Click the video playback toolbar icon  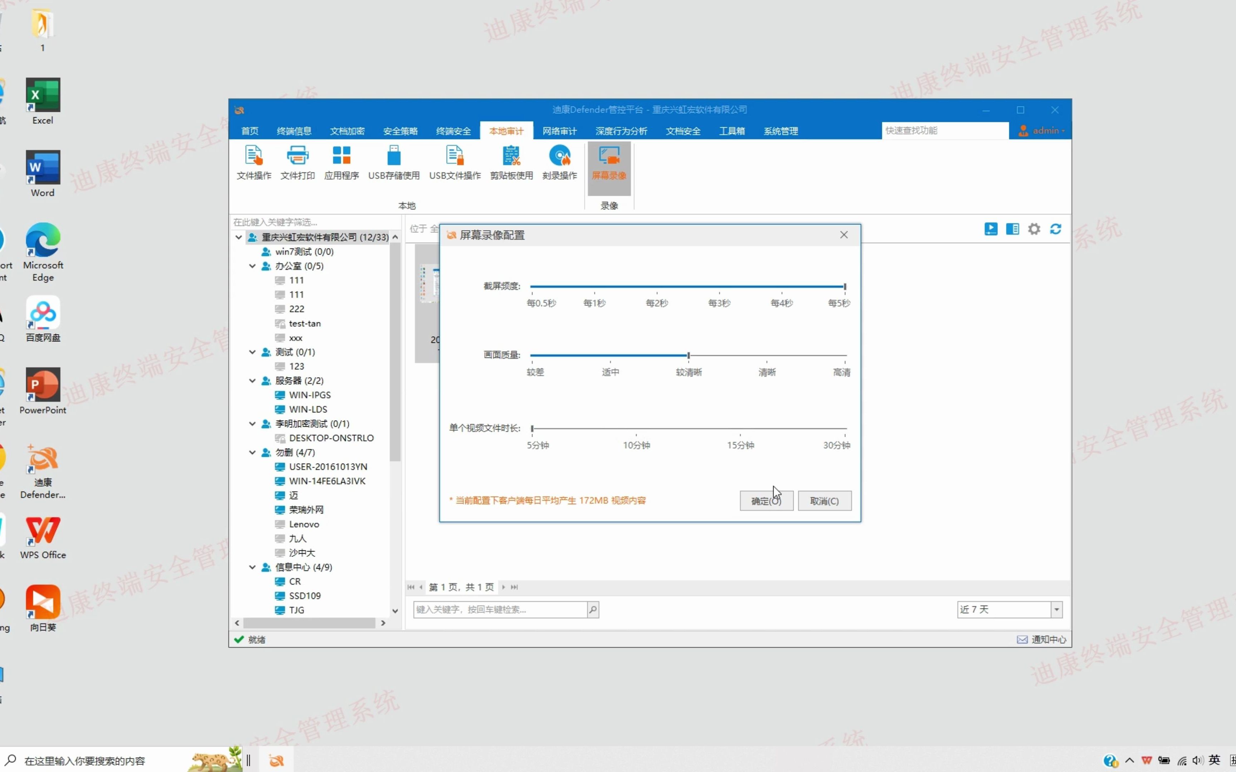click(991, 229)
